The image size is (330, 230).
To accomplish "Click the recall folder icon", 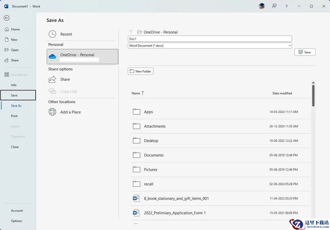I will point(137,184).
